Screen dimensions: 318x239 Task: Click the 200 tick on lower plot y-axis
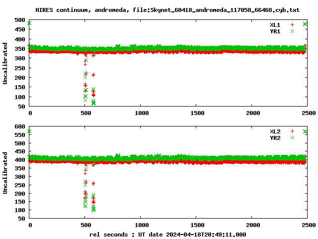(x=20, y=194)
